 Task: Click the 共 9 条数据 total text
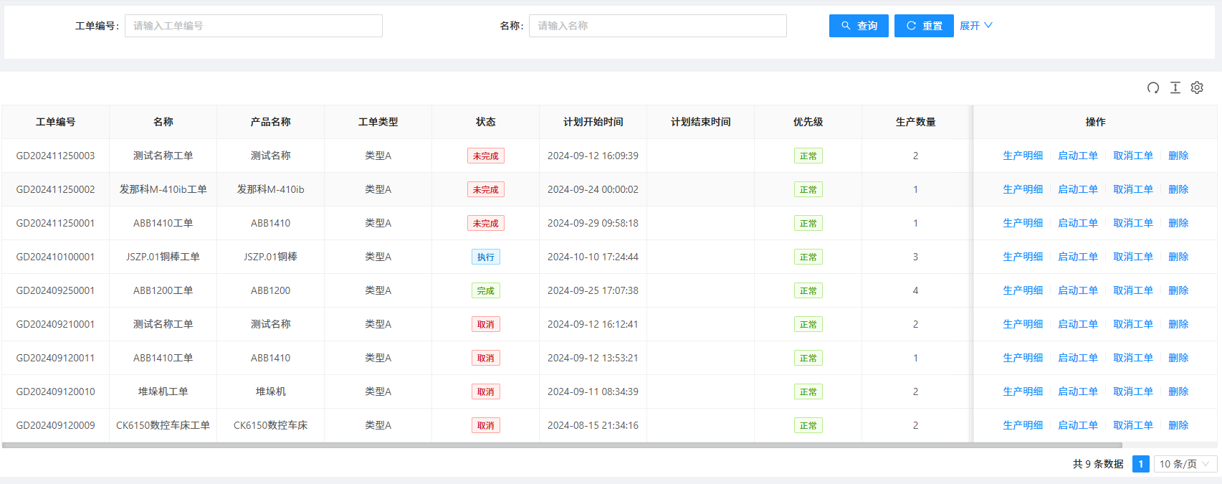[1098, 464]
